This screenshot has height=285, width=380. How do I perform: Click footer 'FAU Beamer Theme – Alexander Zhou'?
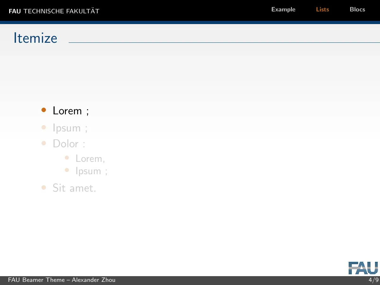[x=62, y=280]
